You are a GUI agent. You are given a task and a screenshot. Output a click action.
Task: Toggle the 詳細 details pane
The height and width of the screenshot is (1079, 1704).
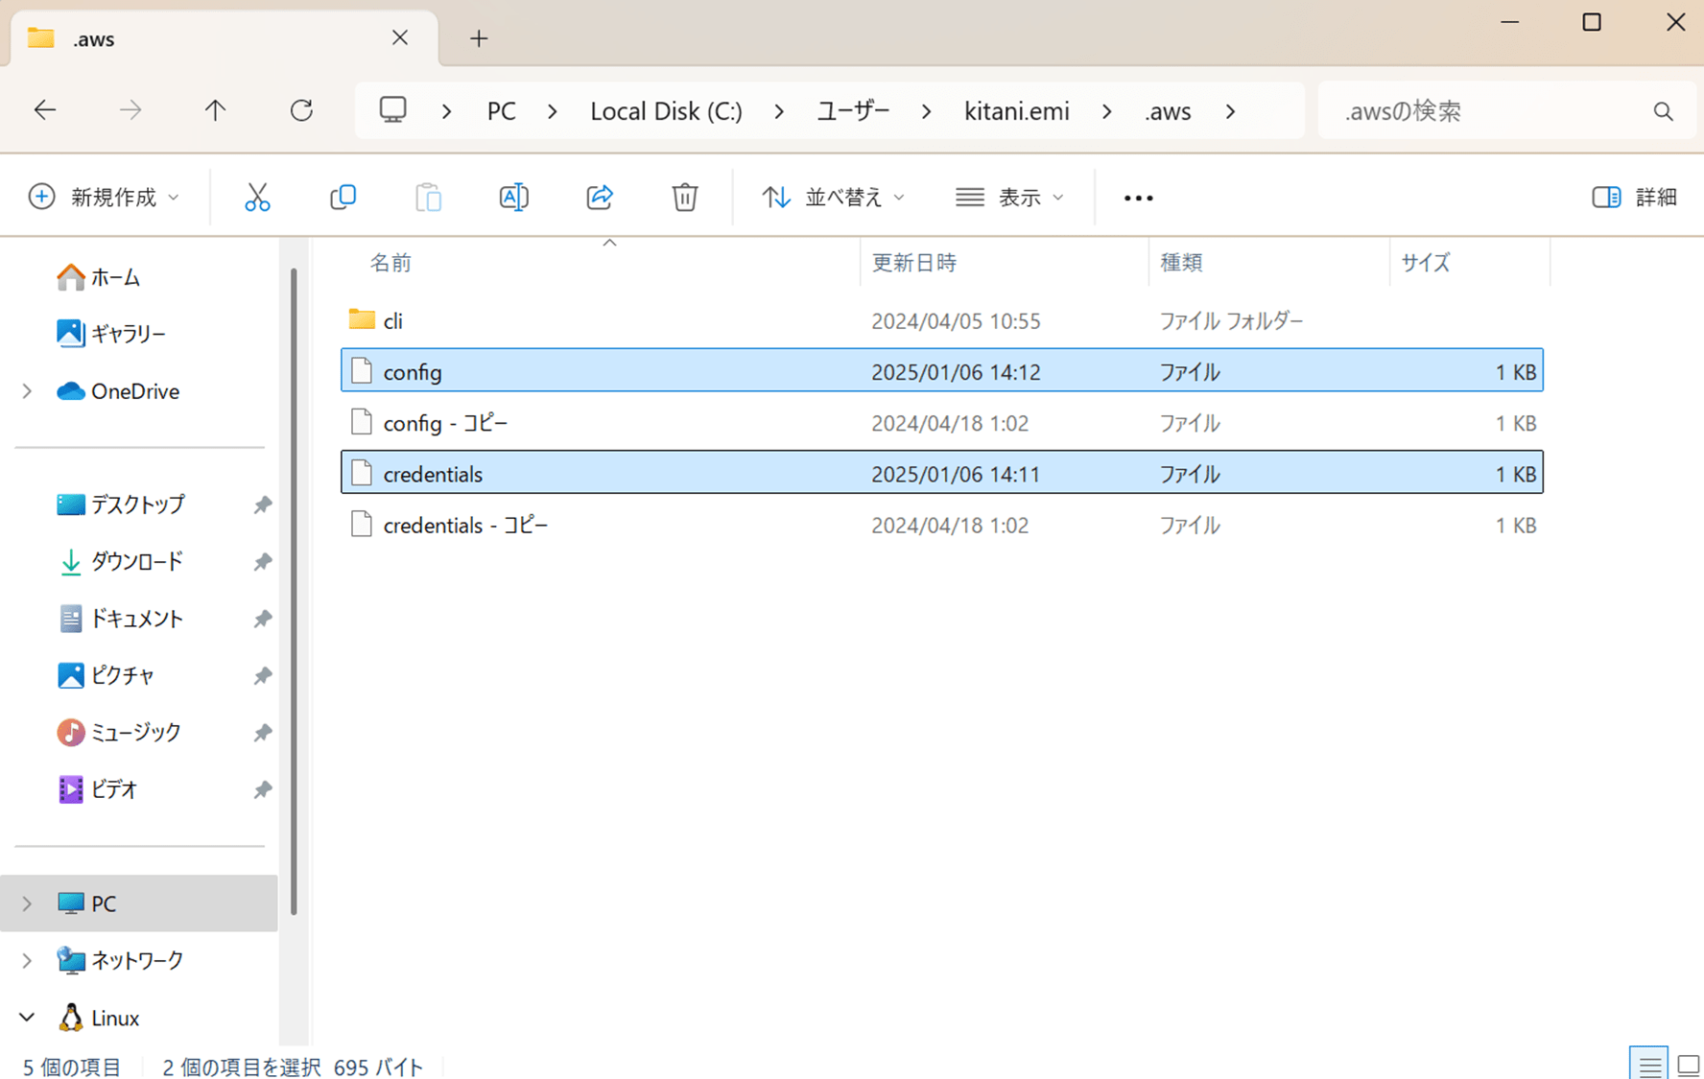1634,197
